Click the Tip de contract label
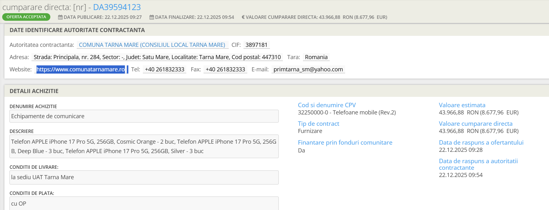This screenshot has width=549, height=210. (318, 124)
